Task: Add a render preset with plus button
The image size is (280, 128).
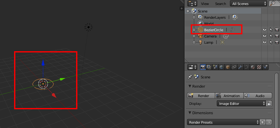Action: pyautogui.click(x=262, y=122)
